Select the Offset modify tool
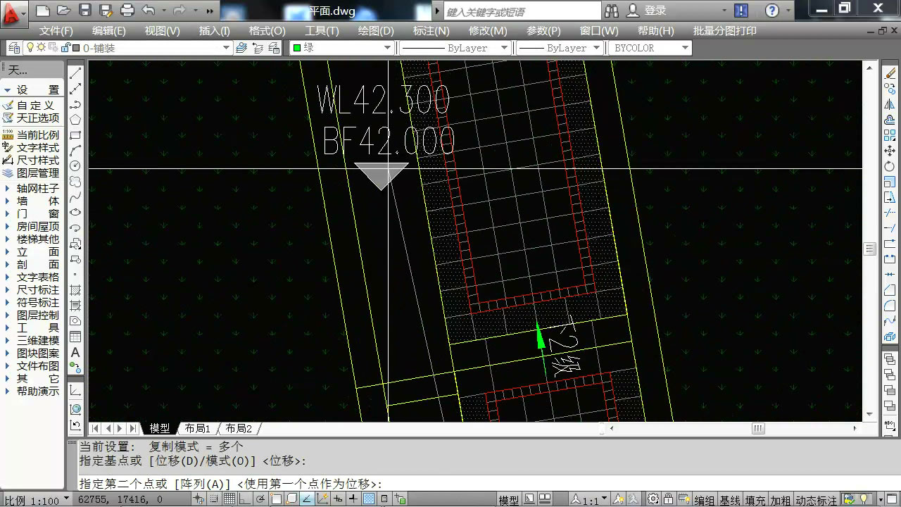Screen dimensions: 901x507 (890, 120)
